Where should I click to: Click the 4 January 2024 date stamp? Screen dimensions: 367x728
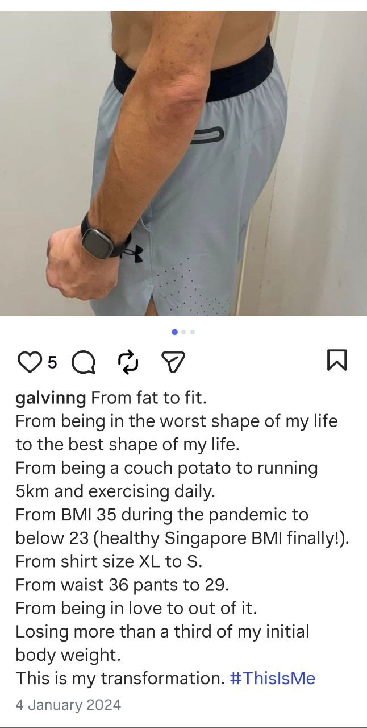coord(68,705)
